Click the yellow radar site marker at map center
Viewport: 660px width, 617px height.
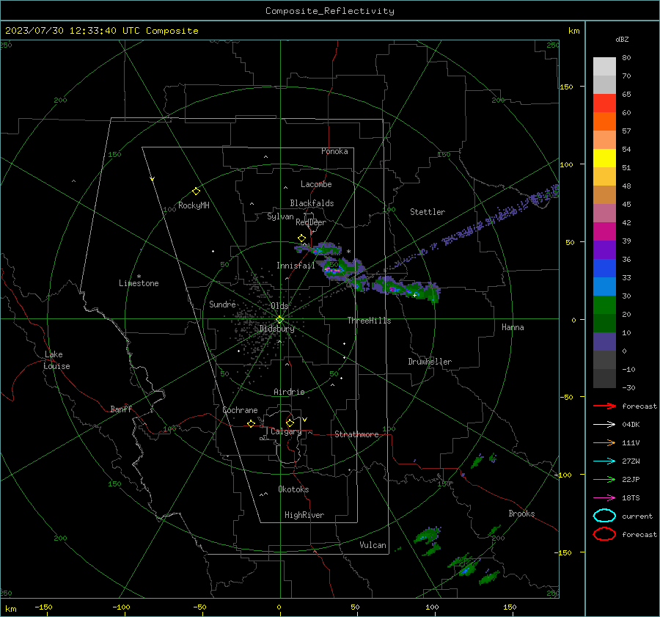click(280, 319)
